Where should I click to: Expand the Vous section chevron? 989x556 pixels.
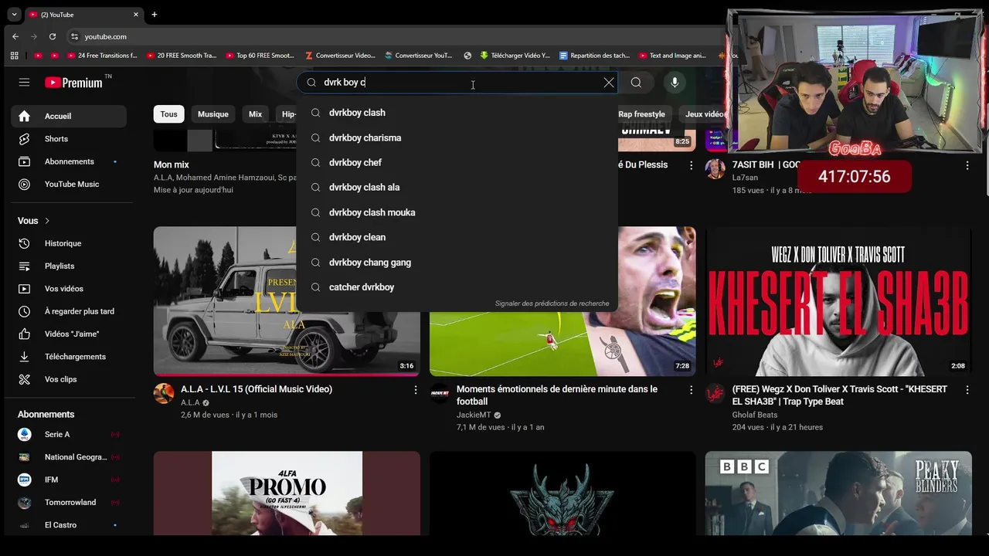[x=47, y=221]
